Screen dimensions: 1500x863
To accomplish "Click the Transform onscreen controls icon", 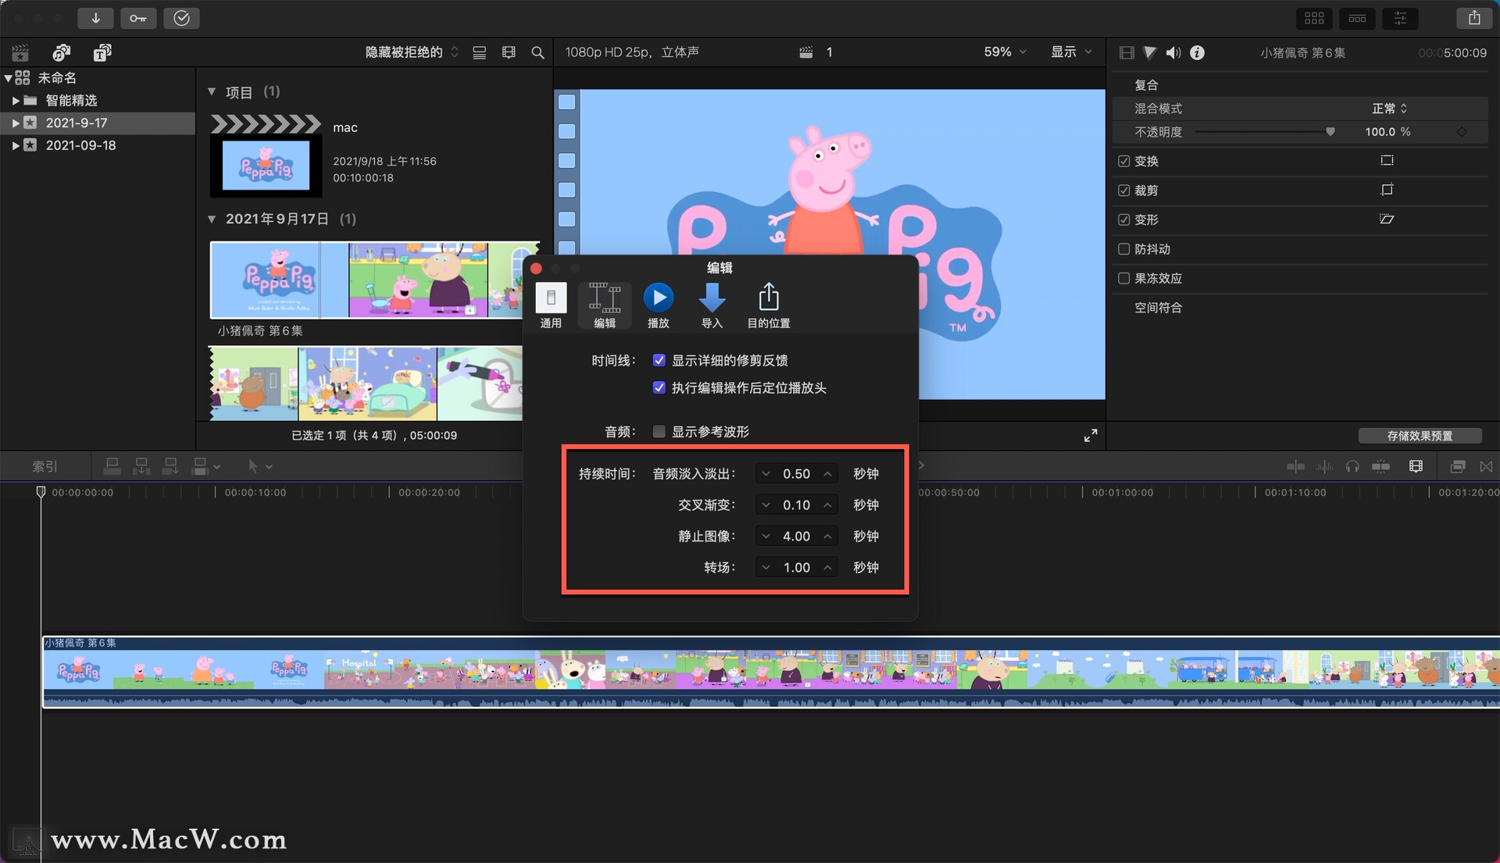I will (x=1387, y=160).
